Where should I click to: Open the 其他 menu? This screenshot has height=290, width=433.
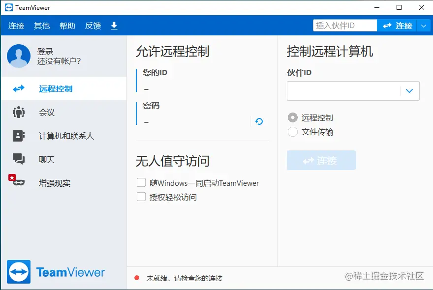coord(42,26)
